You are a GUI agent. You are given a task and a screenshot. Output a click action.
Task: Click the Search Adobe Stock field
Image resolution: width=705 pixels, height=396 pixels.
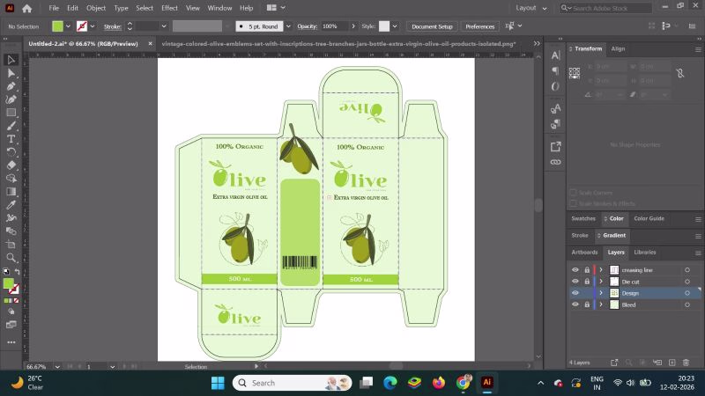point(606,8)
